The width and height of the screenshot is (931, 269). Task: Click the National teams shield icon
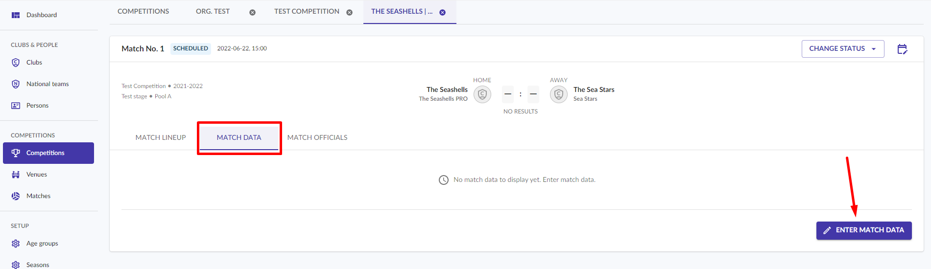(16, 84)
